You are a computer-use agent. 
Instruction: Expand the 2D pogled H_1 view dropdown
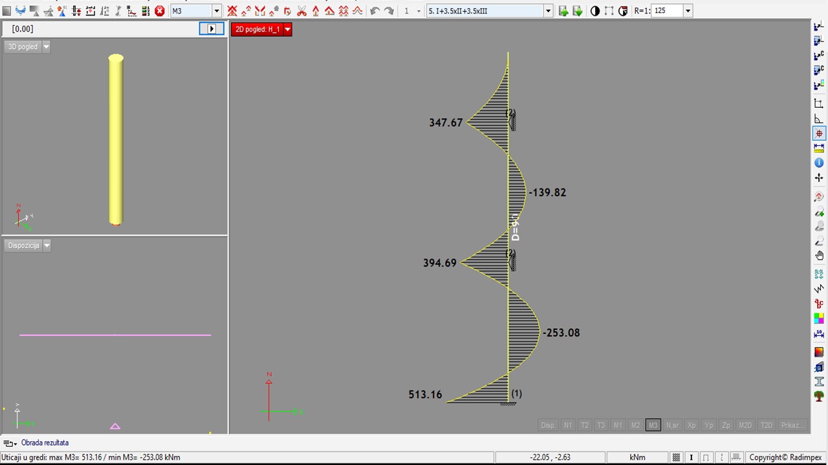coord(287,29)
